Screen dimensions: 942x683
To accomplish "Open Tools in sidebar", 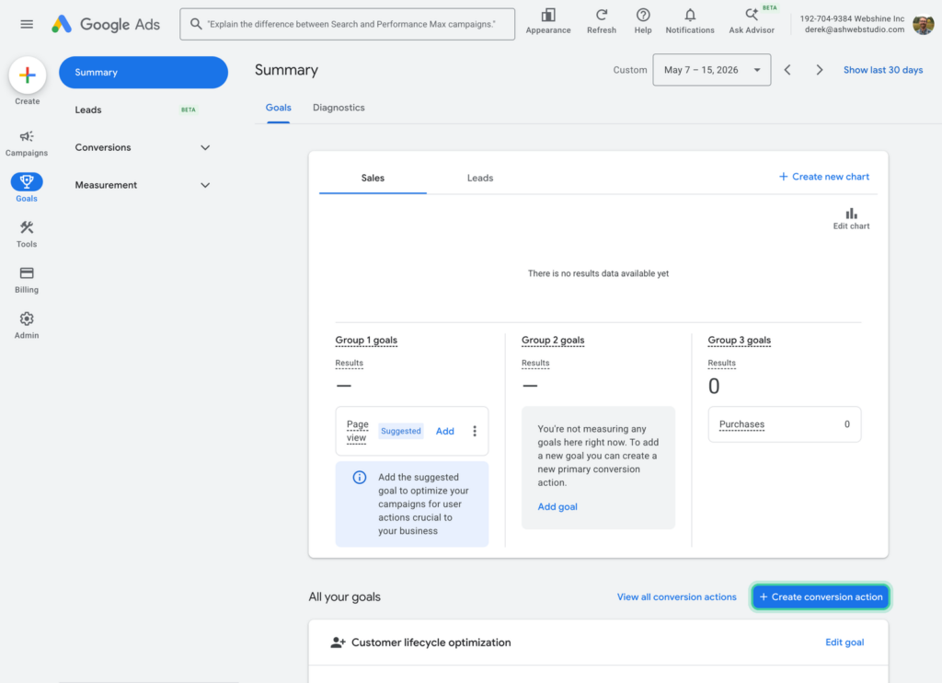I will tap(27, 234).
